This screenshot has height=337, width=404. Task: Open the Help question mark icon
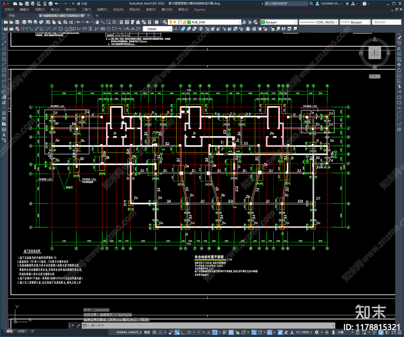pyautogui.click(x=157, y=22)
